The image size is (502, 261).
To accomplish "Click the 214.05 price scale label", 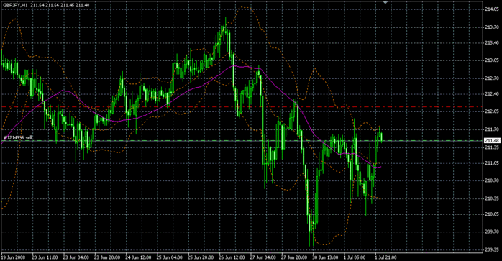I will pos(492,9).
